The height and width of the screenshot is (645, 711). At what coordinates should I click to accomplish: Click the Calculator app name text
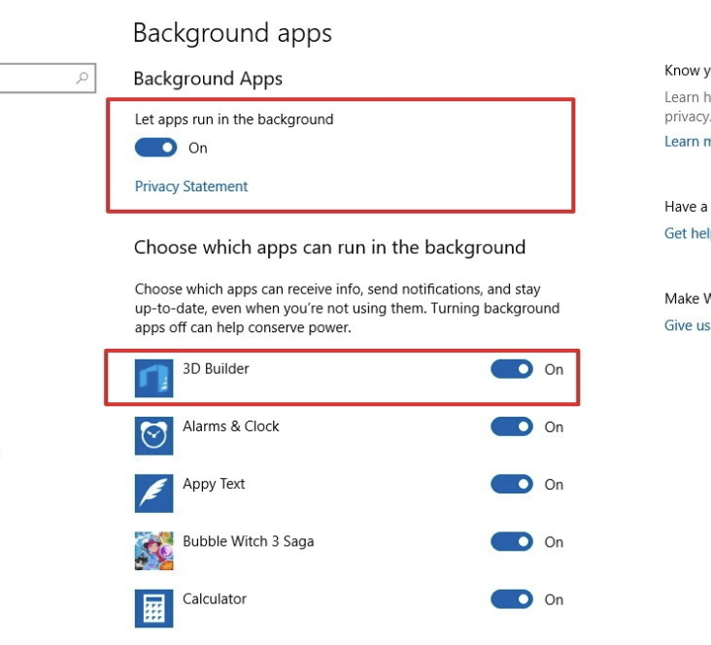215,599
